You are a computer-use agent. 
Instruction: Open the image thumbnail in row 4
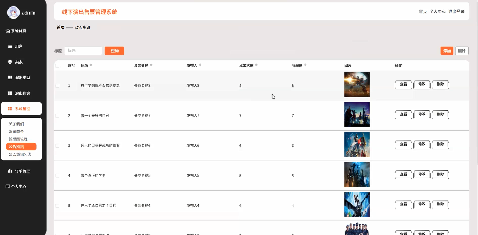click(357, 174)
